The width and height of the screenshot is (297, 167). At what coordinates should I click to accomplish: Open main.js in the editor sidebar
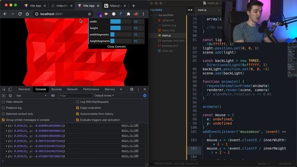pos(166,35)
